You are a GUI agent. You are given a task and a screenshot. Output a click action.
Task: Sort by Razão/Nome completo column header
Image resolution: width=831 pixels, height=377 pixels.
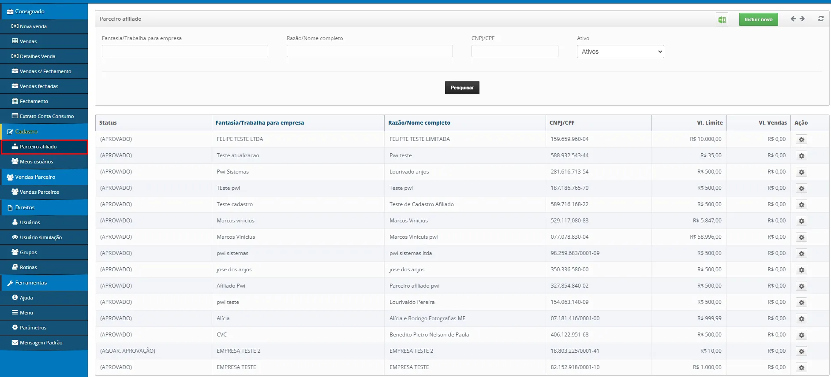pos(419,123)
